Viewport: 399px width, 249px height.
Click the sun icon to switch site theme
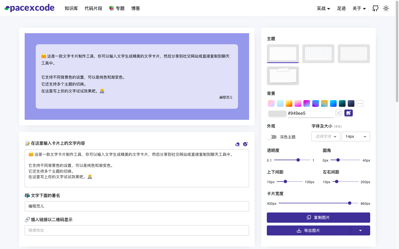tap(386, 8)
